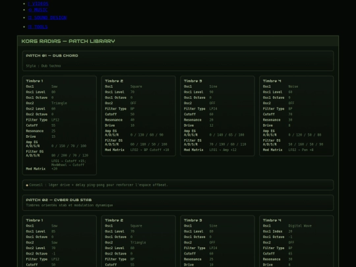This screenshot has width=356, height=267.
Task: Click the 'Conseil : léger drive + delay ping-pong' tip
Action: [x=98, y=185]
